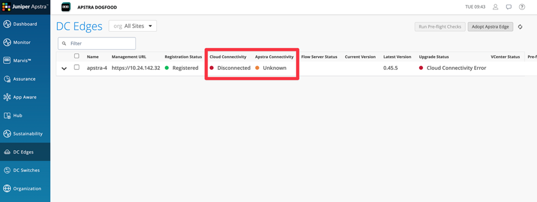The image size is (537, 202).
Task: Click the Flow Server Status column header
Action: coord(319,57)
